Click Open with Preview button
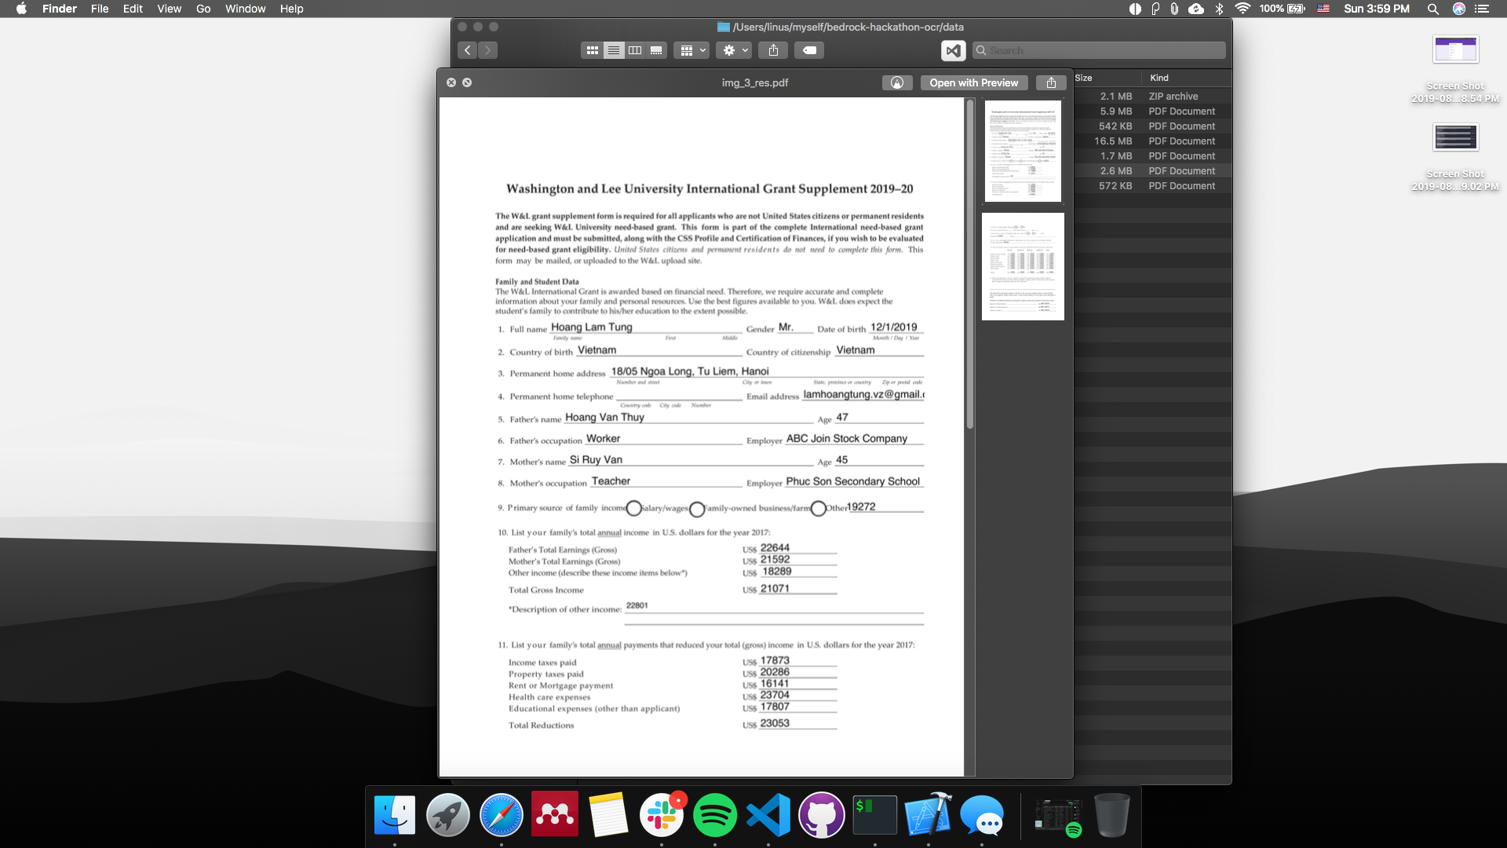The height and width of the screenshot is (848, 1507). click(x=973, y=82)
